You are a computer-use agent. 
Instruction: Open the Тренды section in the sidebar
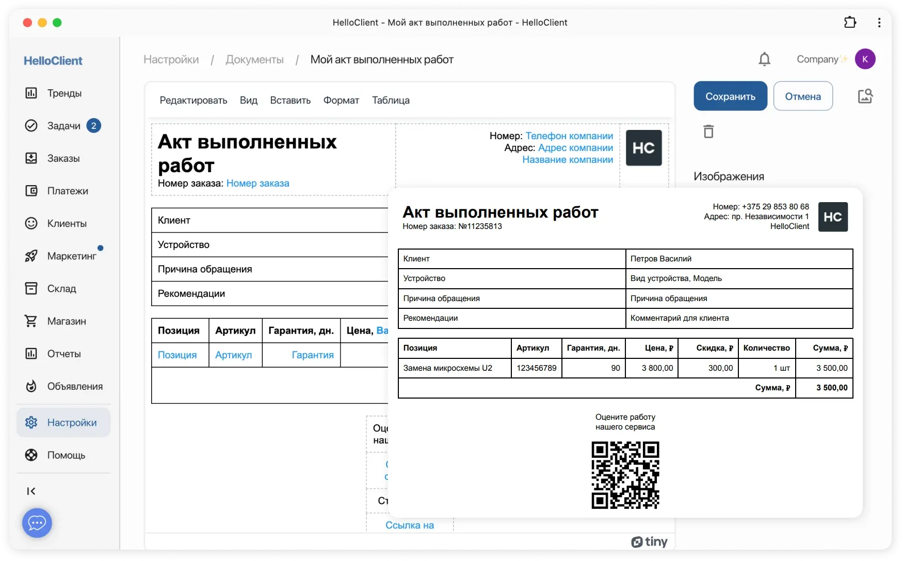tap(64, 93)
